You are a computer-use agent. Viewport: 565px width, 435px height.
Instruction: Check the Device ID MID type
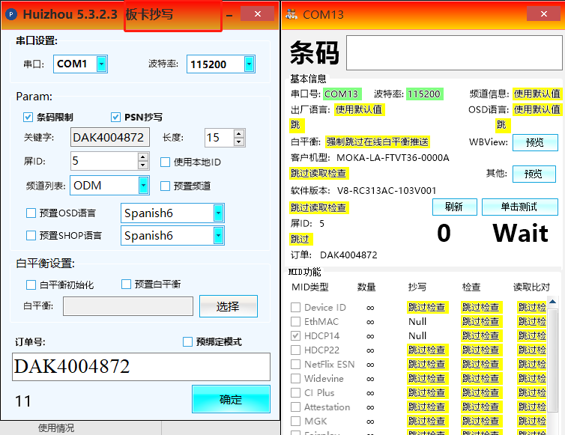tap(296, 307)
